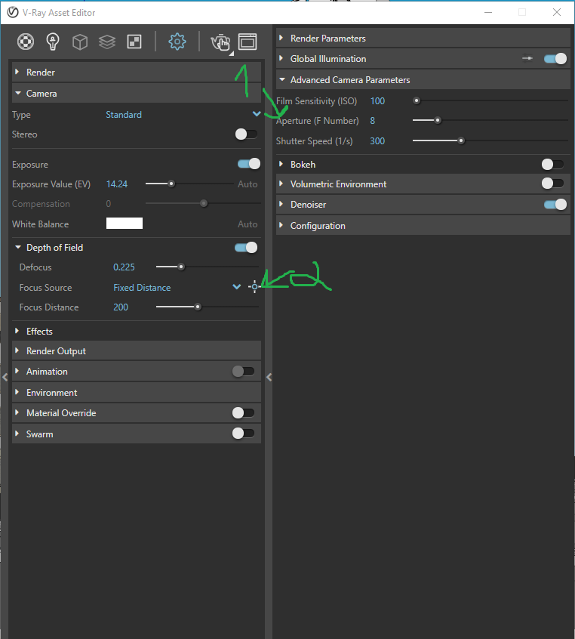Toggle the Stereo switch

[246, 134]
